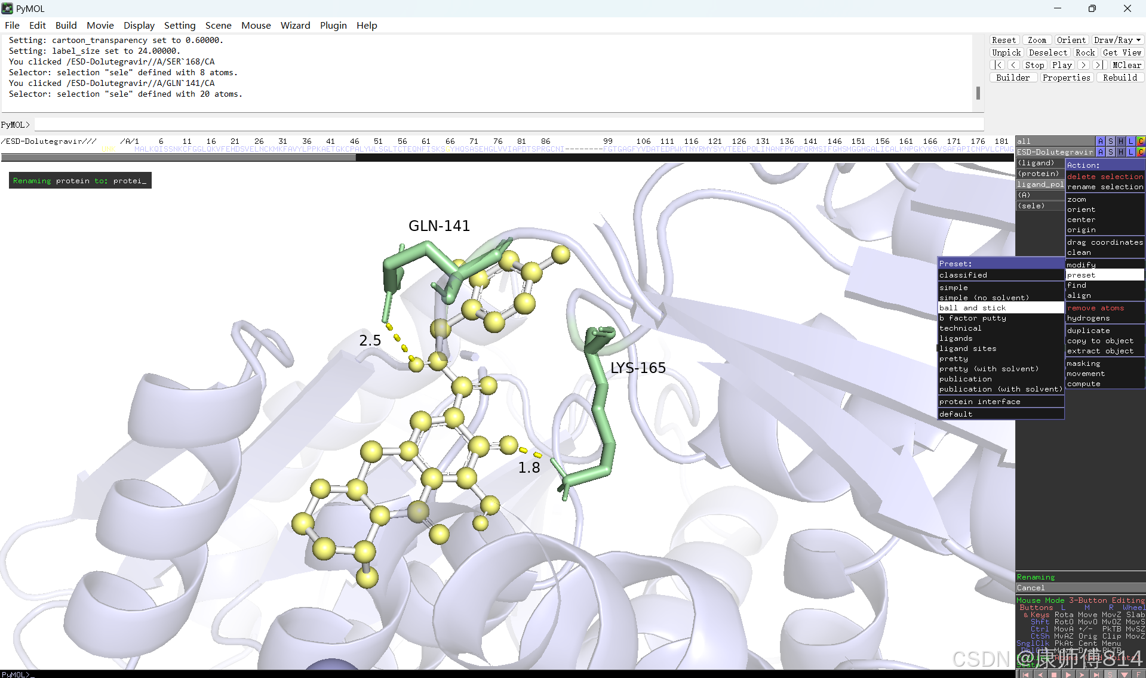
Task: Click the Rebuild button
Action: point(1120,78)
